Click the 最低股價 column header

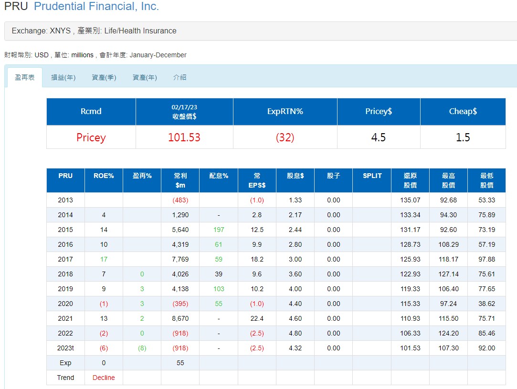[x=487, y=180]
